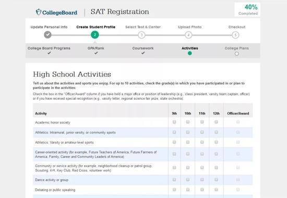The image size is (287, 198).
Task: Click the 40% Completed progress indicator
Action: 247,10
